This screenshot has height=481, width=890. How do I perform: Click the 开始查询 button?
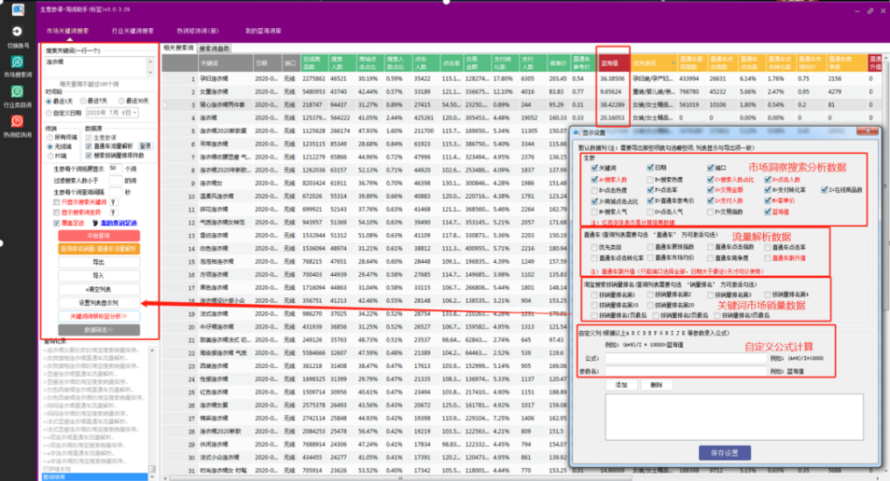click(x=99, y=236)
